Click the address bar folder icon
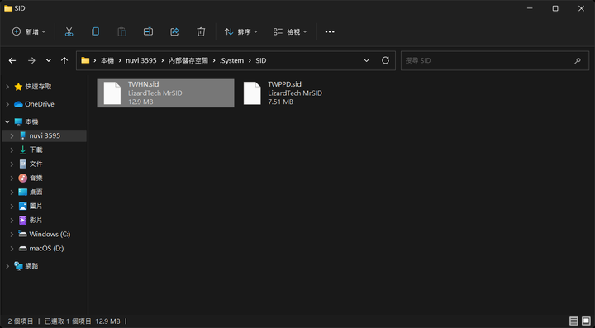 point(85,60)
